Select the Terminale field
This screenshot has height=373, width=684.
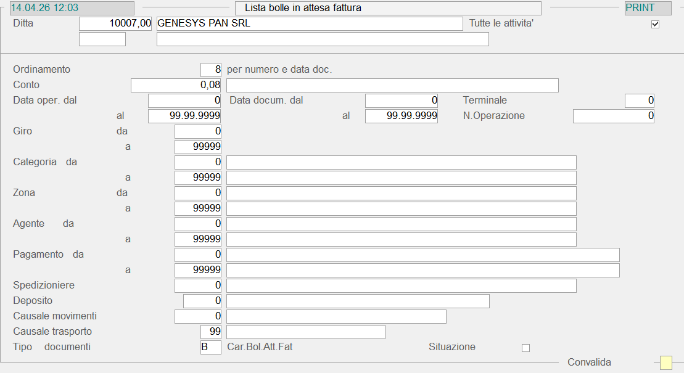point(639,100)
